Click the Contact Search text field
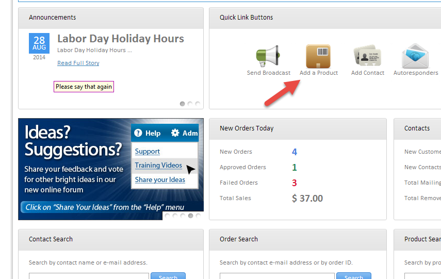The width and height of the screenshot is (441, 279). (x=89, y=276)
